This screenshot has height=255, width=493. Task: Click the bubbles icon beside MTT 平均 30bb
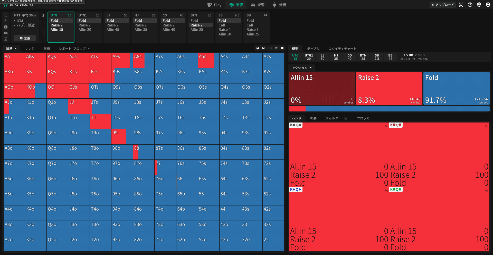click(43, 15)
